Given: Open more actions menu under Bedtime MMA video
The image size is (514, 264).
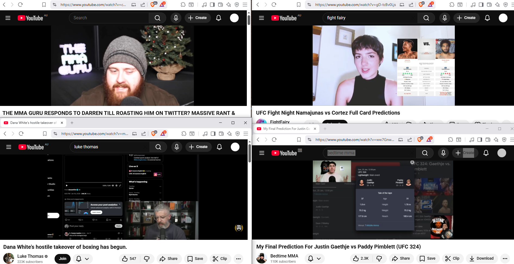Looking at the screenshot, I should pos(505,258).
